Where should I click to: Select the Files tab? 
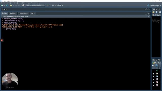(154, 60)
